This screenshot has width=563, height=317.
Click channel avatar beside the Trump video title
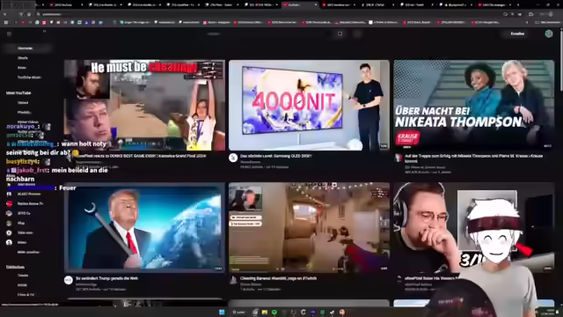point(69,280)
